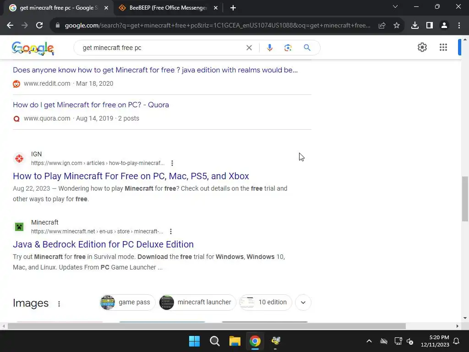Show hidden system tray icons
Image resolution: width=469 pixels, height=352 pixels.
(369, 341)
